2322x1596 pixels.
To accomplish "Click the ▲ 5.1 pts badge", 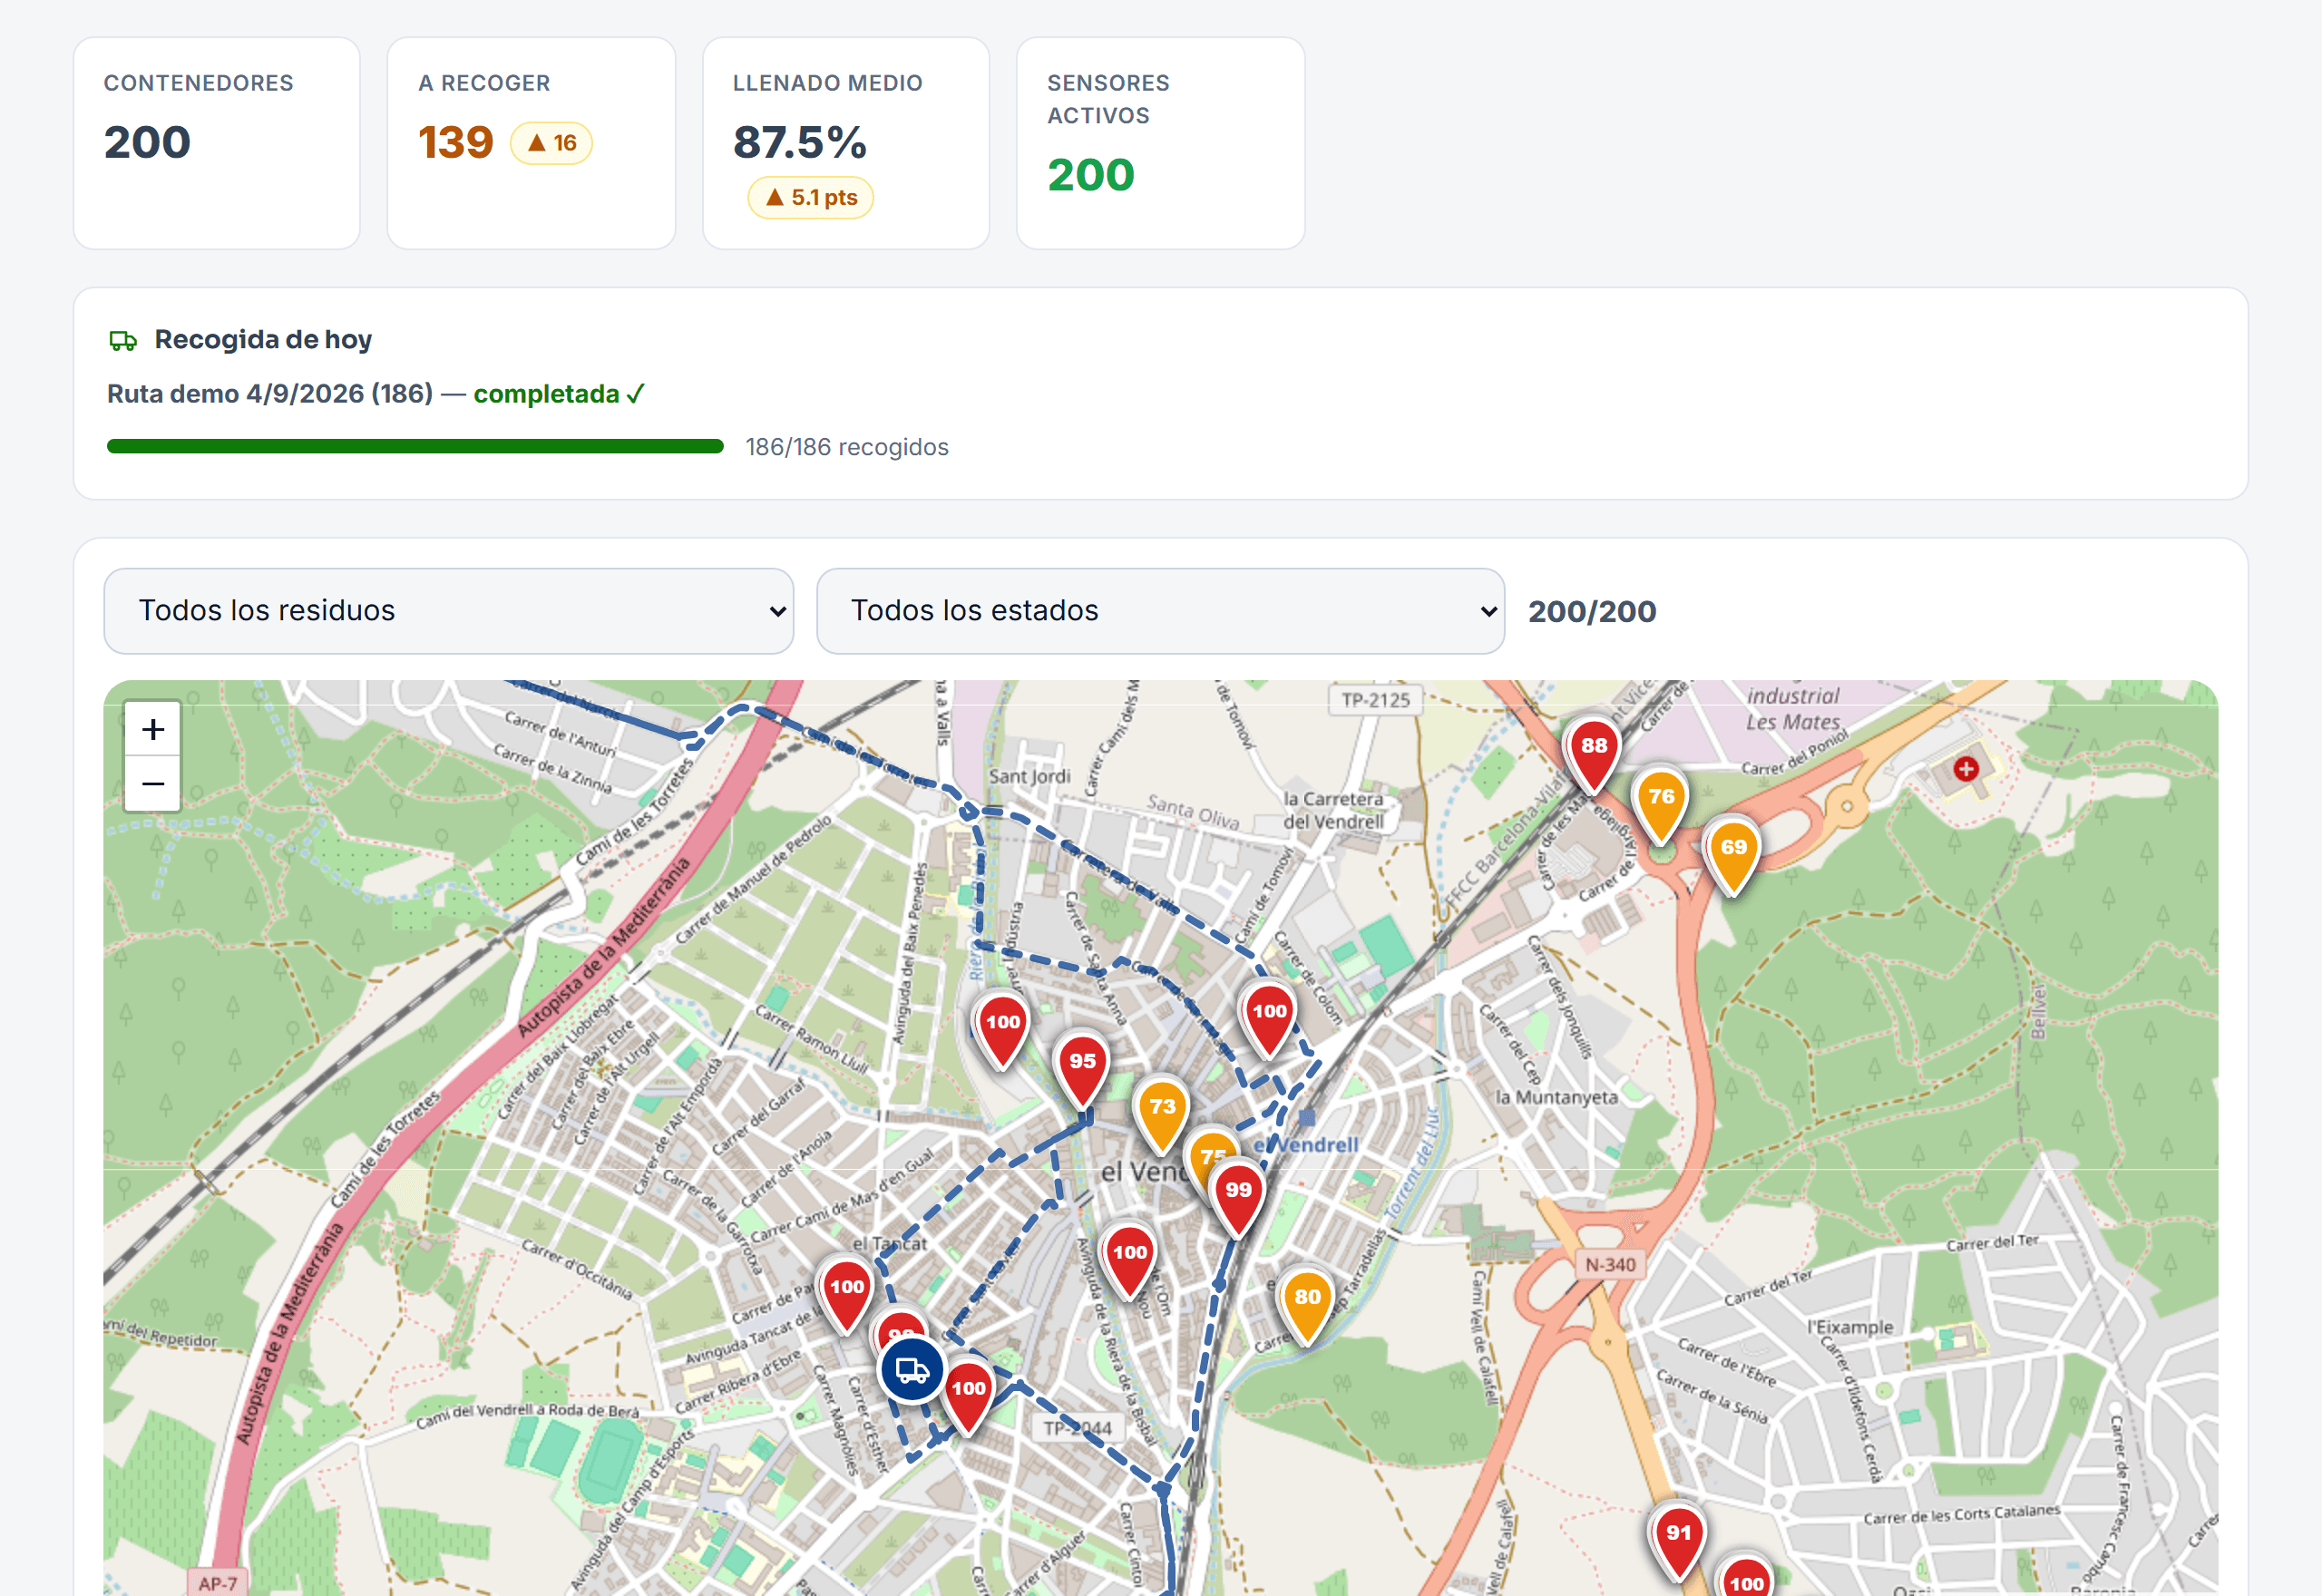I will click(x=810, y=197).
